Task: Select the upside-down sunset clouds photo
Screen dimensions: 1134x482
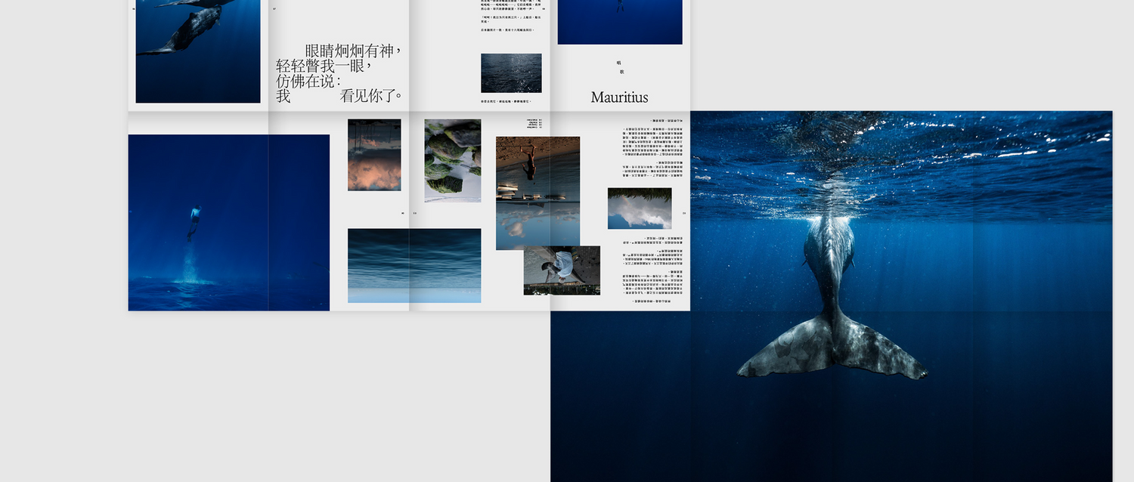Action: pyautogui.click(x=374, y=155)
